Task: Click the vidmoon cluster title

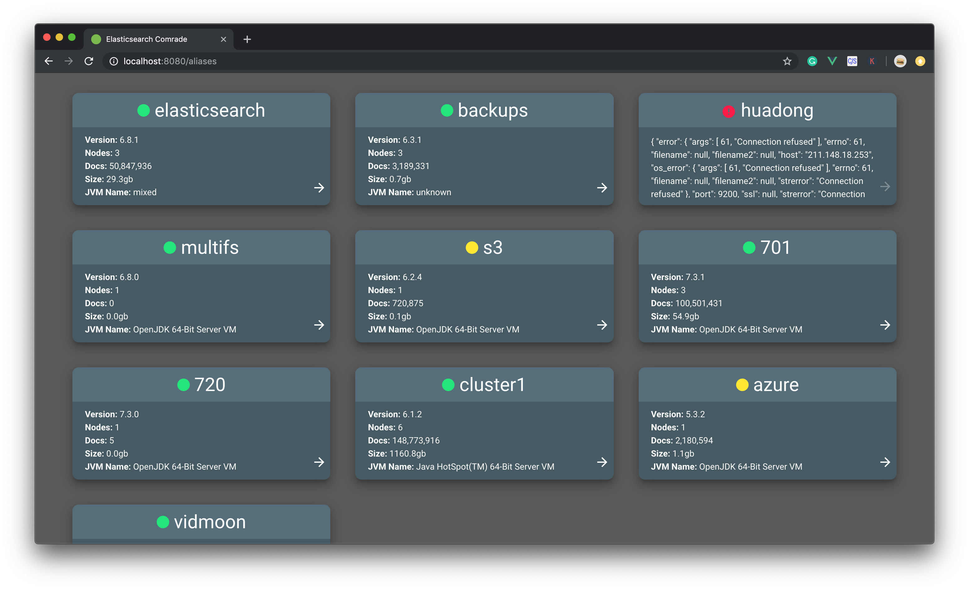Action: coord(209,522)
